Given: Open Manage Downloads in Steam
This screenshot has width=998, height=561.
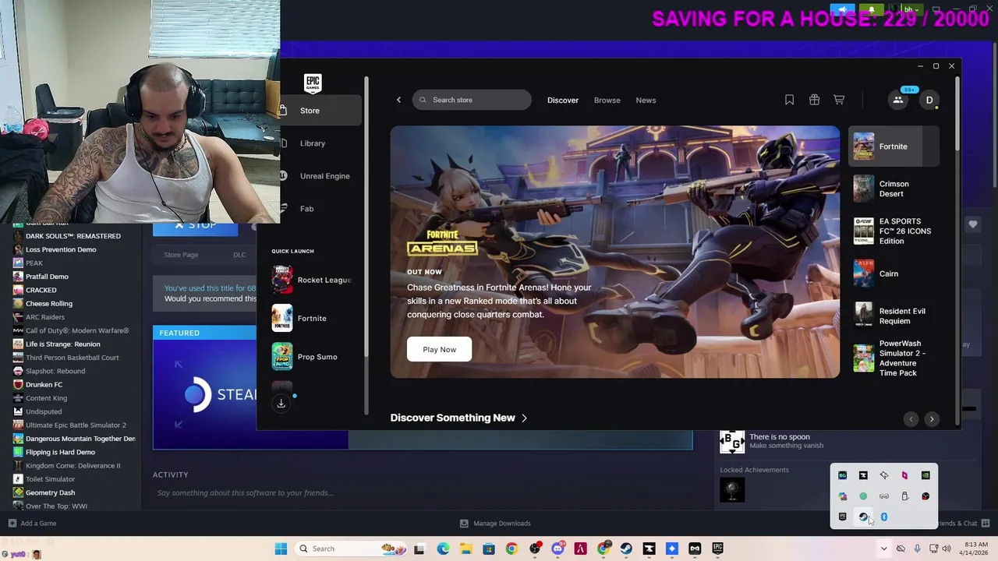Looking at the screenshot, I should tap(495, 523).
